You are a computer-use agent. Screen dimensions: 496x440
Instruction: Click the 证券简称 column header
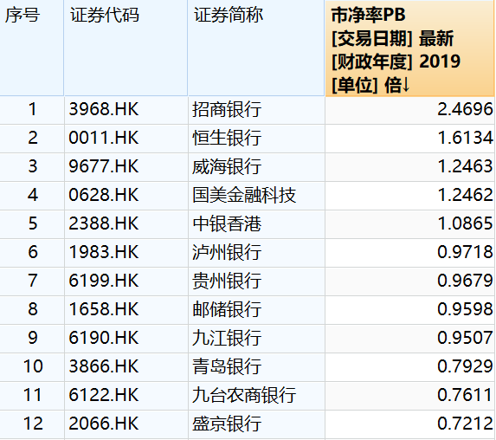pyautogui.click(x=228, y=15)
